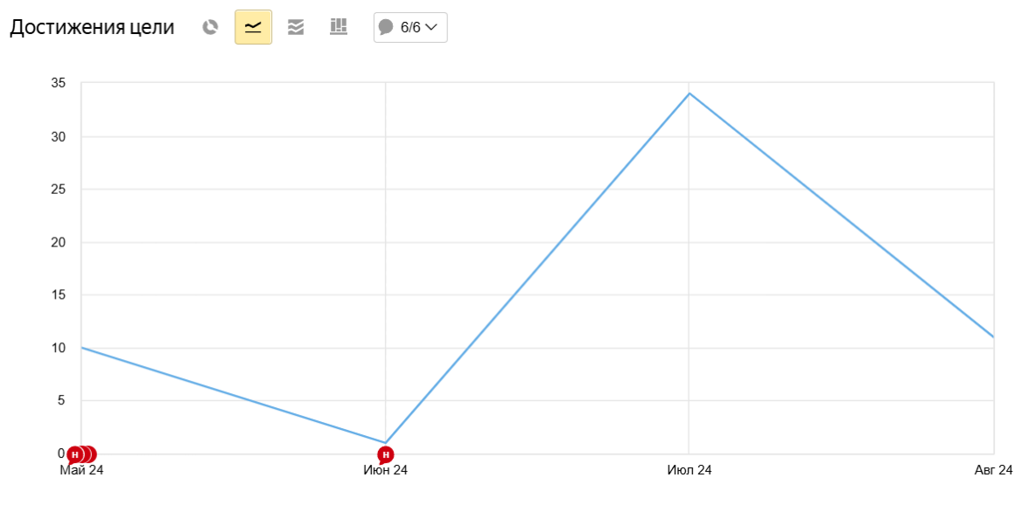Click the rightmost stacked note marker near Май 24

(90, 454)
